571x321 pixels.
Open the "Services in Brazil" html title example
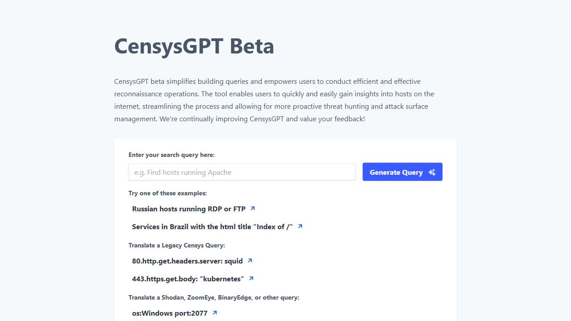tap(212, 226)
